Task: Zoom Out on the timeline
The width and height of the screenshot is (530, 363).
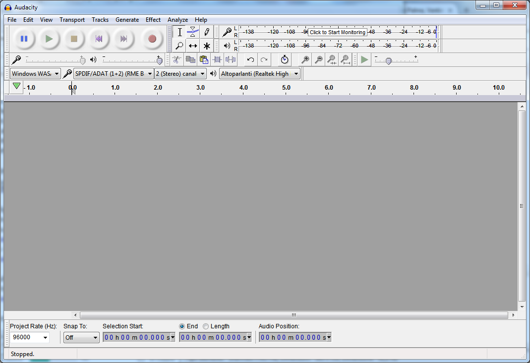Action: (x=318, y=60)
